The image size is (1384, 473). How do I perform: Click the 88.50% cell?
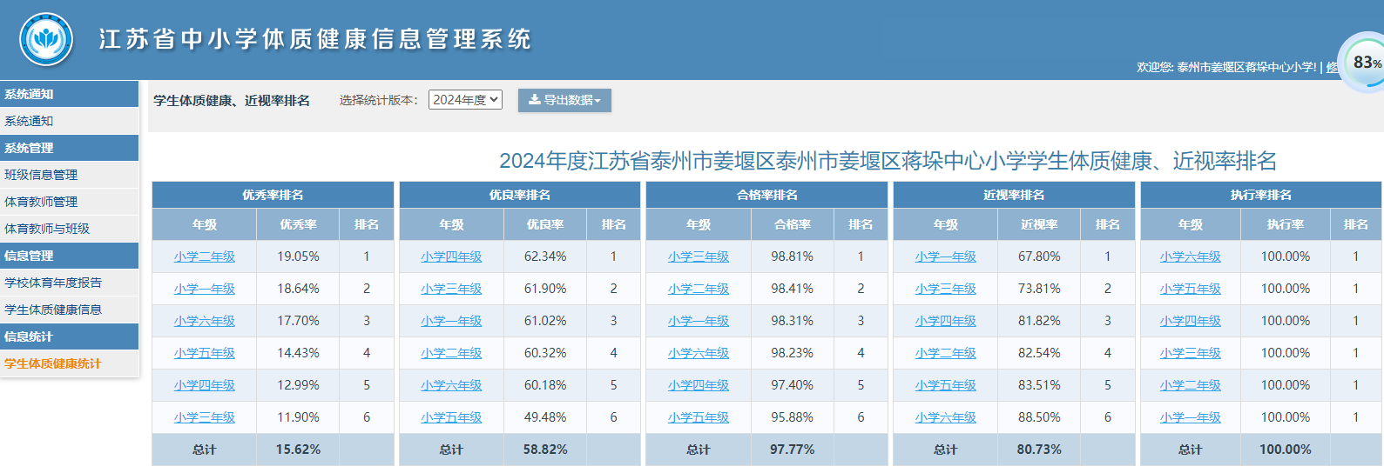point(1039,417)
